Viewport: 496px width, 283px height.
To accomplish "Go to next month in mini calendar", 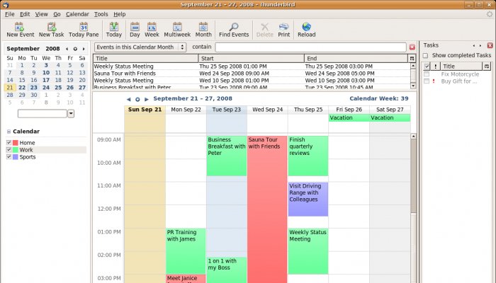I will tap(84, 49).
